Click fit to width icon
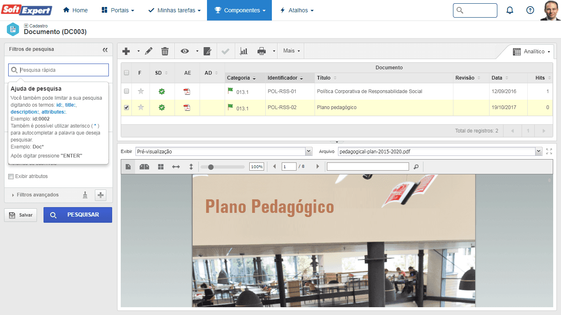Viewport: 561px width, 315px height. (x=176, y=167)
